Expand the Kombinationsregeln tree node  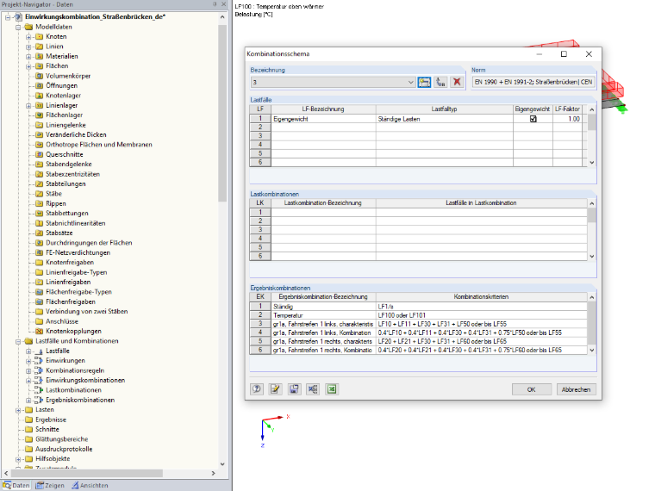coord(28,370)
